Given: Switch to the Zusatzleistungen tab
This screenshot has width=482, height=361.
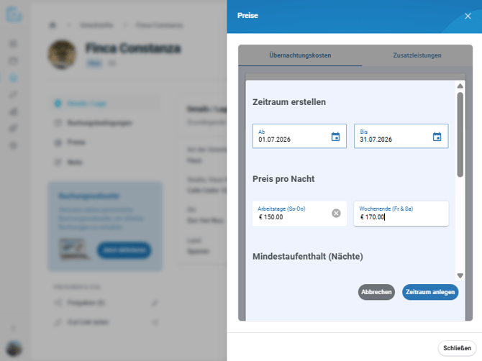Looking at the screenshot, I should tap(417, 55).
